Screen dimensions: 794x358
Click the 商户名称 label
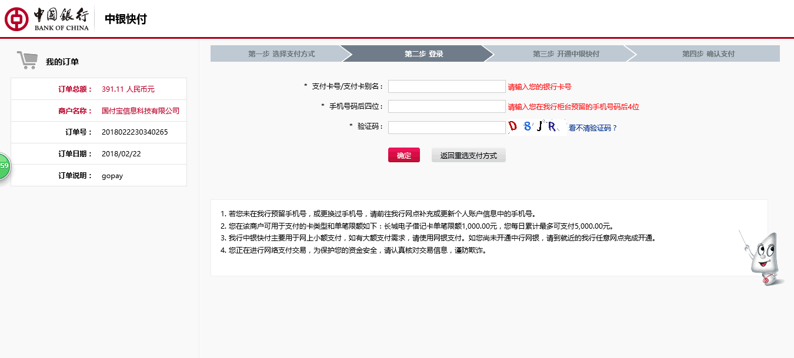point(75,111)
